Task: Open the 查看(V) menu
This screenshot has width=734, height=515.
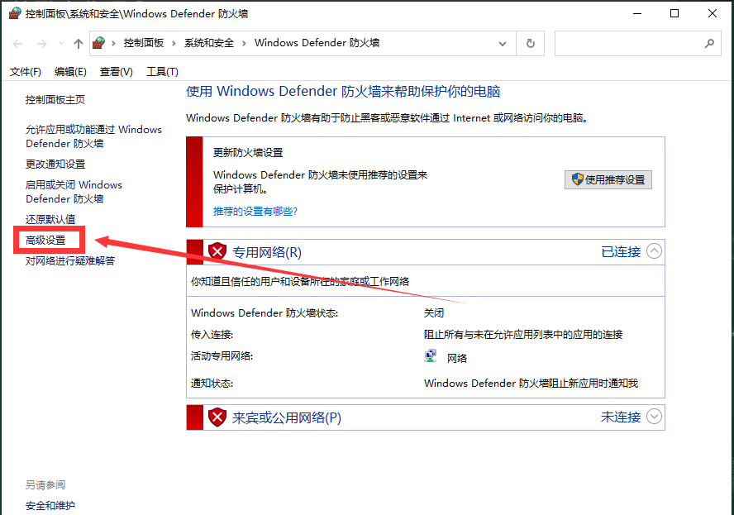Action: pyautogui.click(x=116, y=72)
